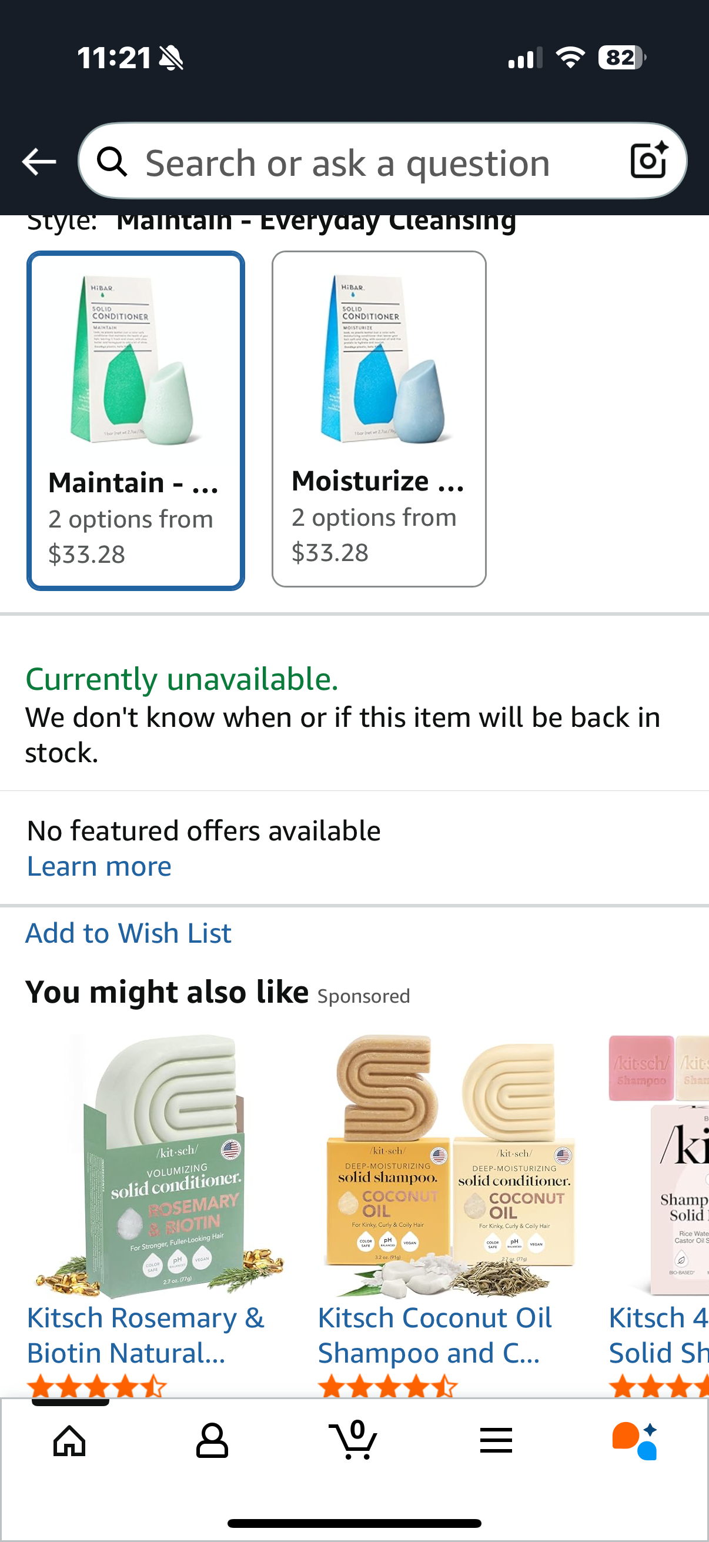View Kitsch Rosemary conditioner star ratings
This screenshot has width=709, height=1542.
97,1386
